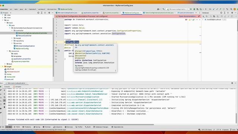This screenshot has width=238, height=134.
Task: Click scroll-up arrow icon in console gutter
Action: (4, 90)
